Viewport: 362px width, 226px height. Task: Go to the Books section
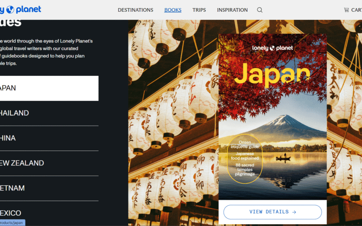(173, 10)
